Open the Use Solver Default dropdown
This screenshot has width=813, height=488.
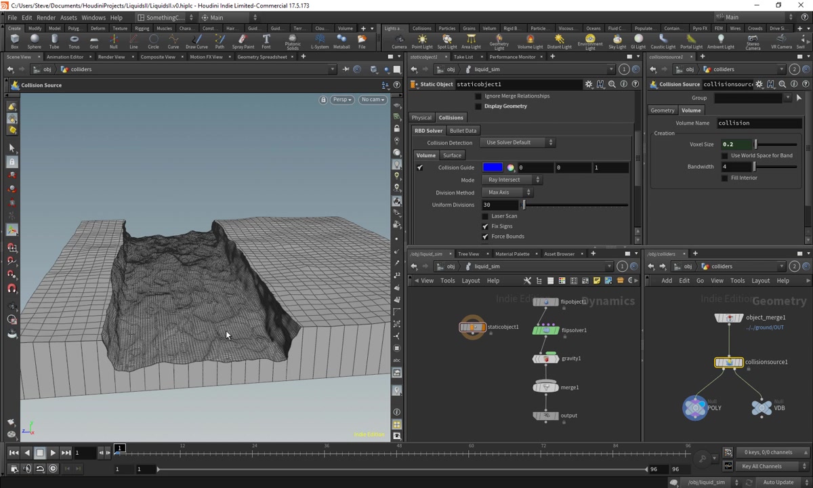[x=518, y=143]
